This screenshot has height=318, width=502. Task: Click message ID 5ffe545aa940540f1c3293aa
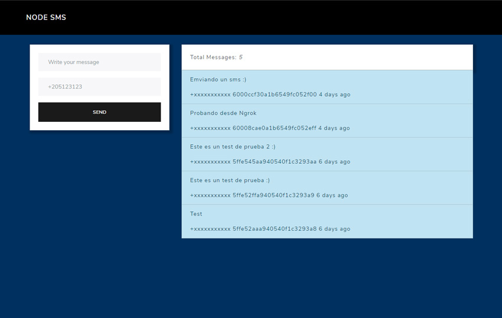275,161
